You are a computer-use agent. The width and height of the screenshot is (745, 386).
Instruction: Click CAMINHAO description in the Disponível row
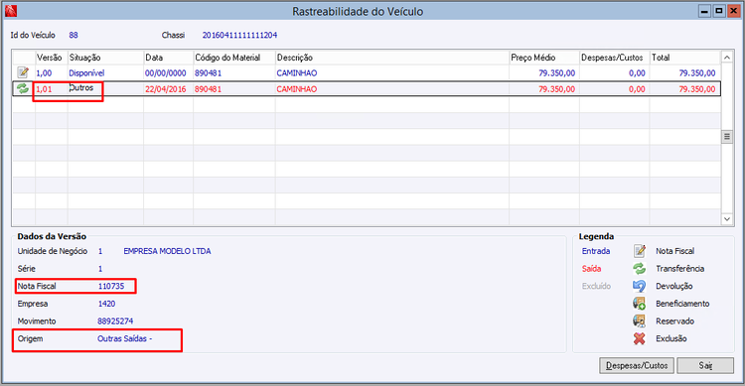[x=392, y=73]
